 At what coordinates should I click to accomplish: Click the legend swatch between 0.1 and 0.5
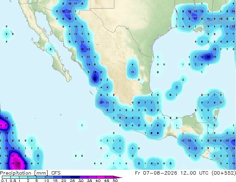click(6, 177)
